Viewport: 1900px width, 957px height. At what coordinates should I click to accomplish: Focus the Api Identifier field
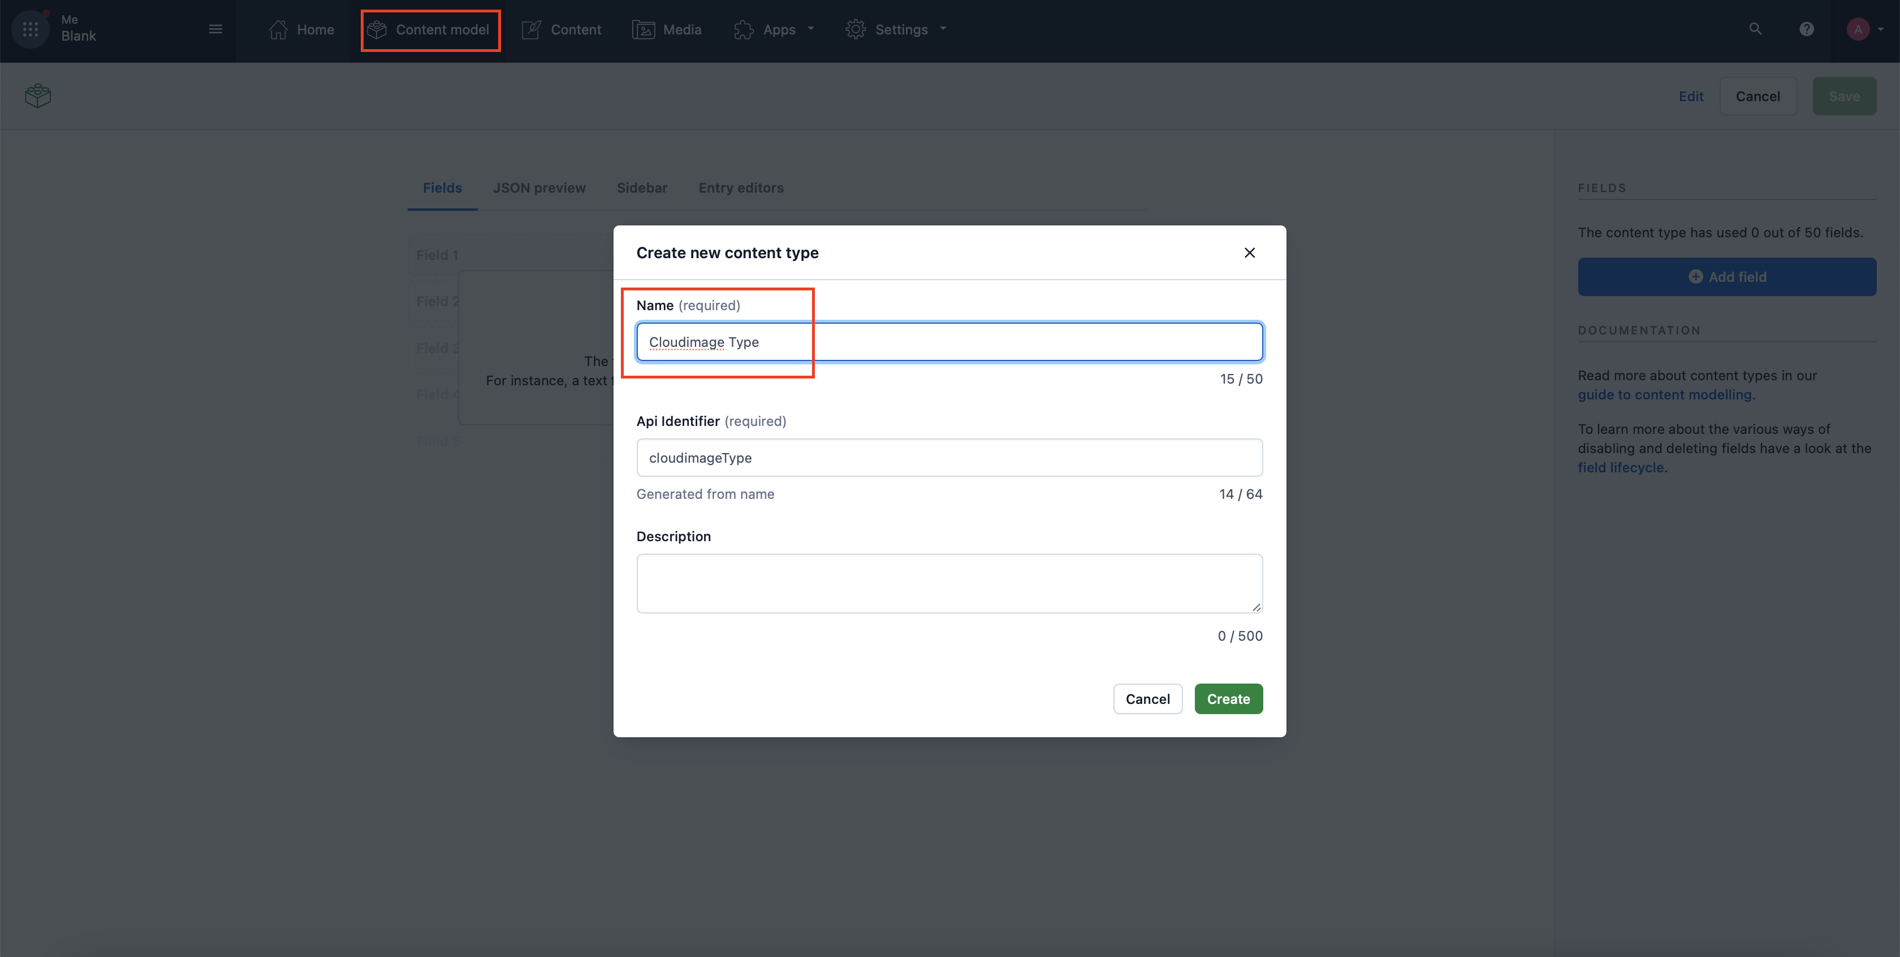[x=949, y=458]
